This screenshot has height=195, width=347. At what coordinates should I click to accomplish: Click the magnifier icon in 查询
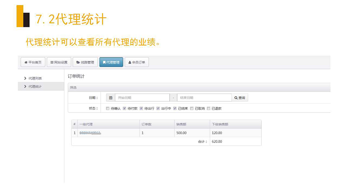236,98
